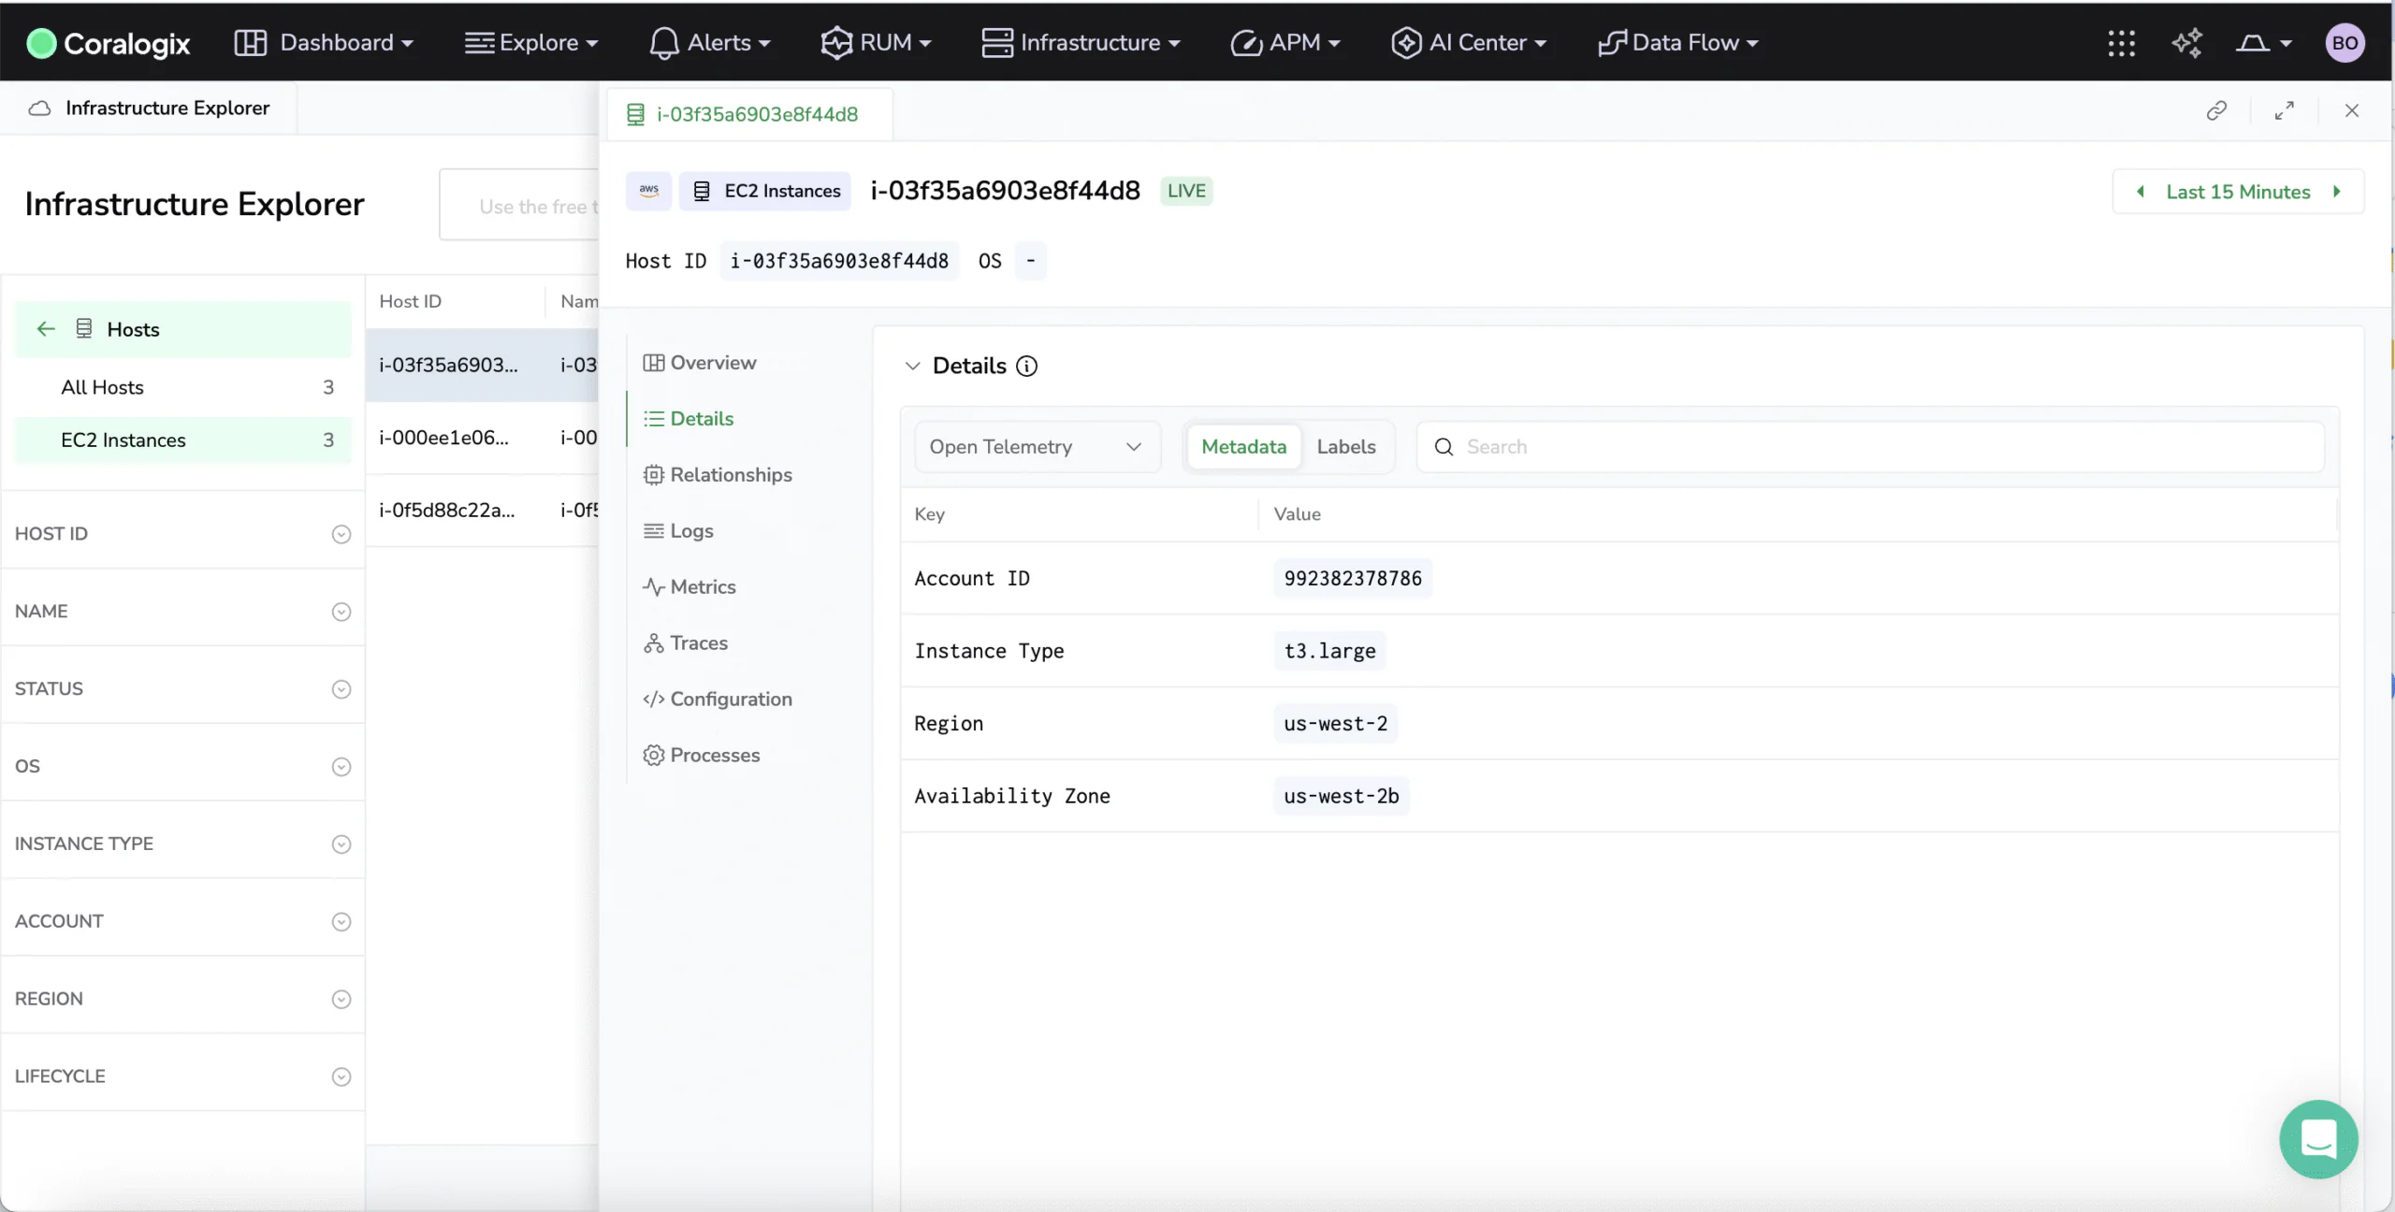Image resolution: width=2395 pixels, height=1212 pixels.
Task: Open the Alerts menu
Action: click(710, 43)
